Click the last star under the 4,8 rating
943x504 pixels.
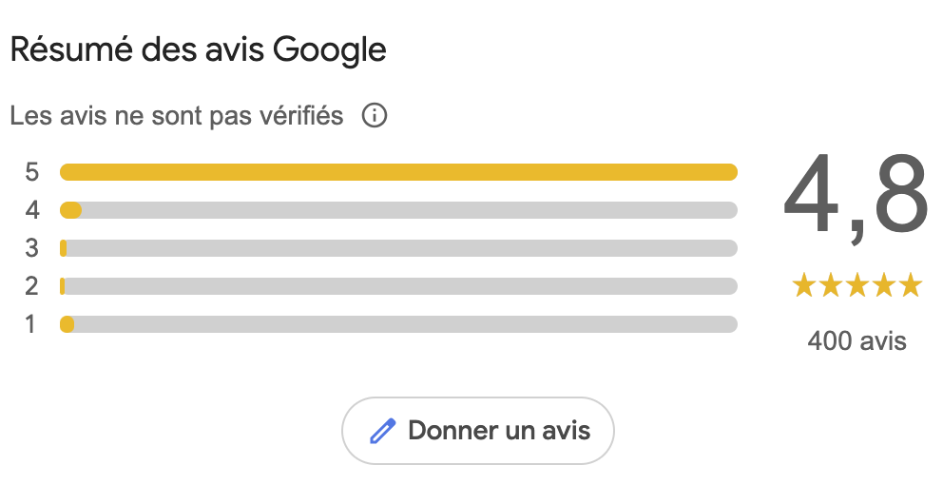[911, 284]
